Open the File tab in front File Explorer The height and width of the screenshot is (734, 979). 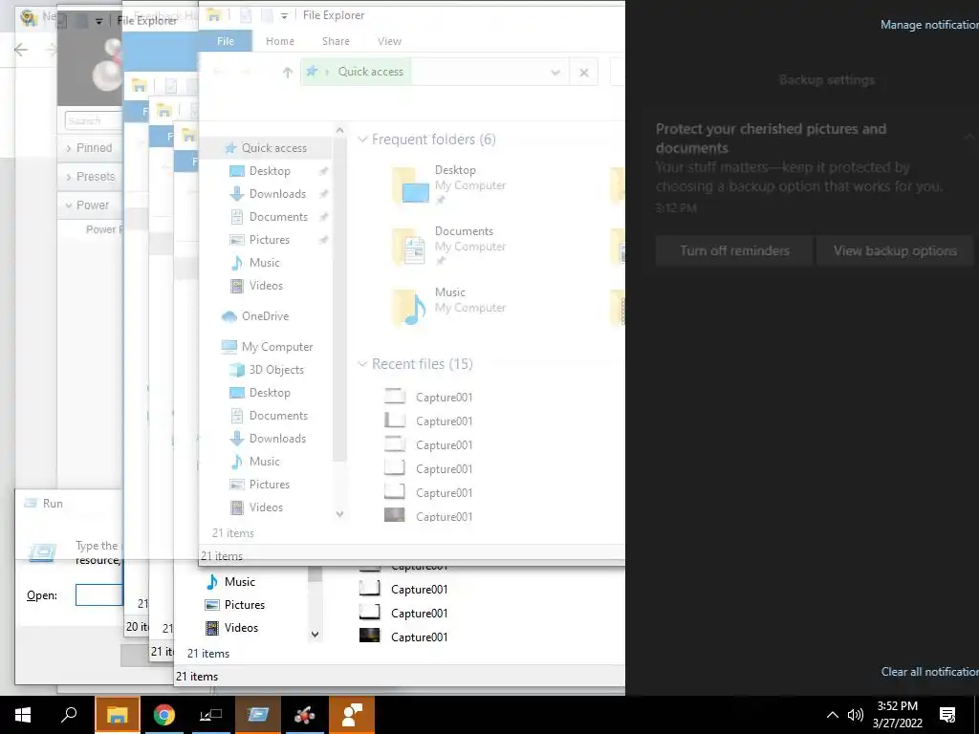(226, 41)
